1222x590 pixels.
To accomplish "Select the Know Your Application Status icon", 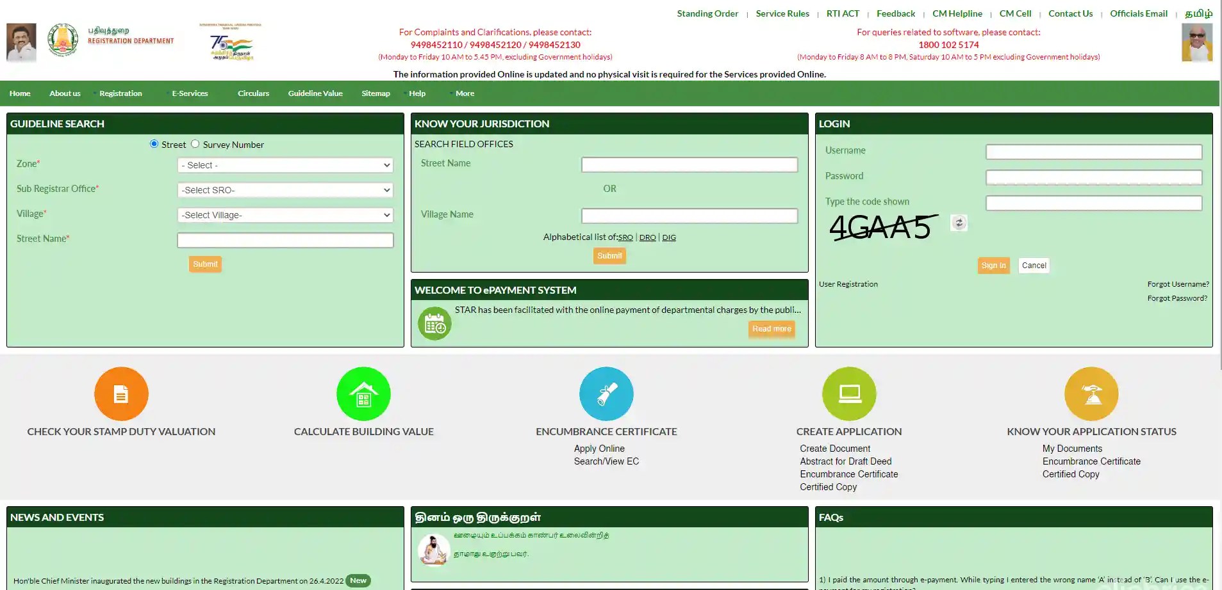I will pos(1091,394).
